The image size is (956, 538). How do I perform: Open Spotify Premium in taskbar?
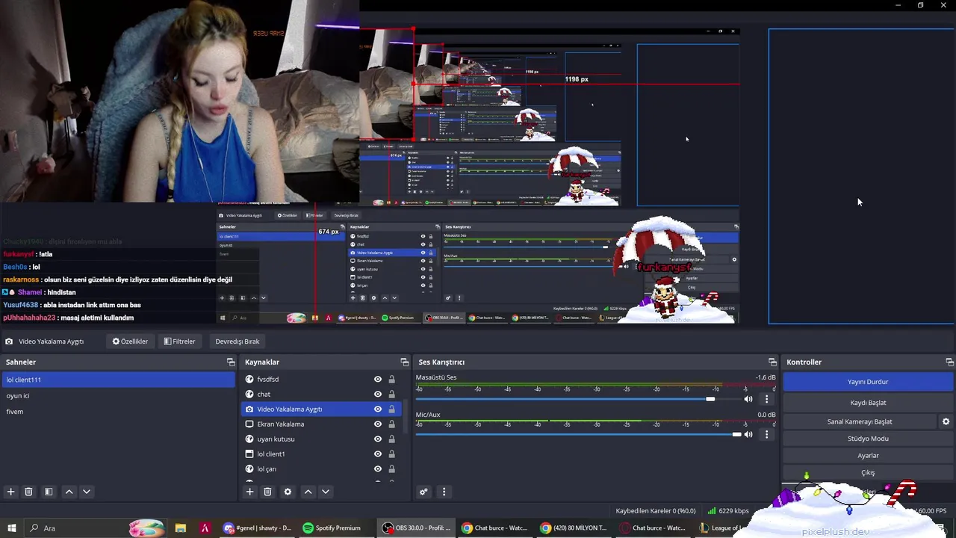coord(332,528)
